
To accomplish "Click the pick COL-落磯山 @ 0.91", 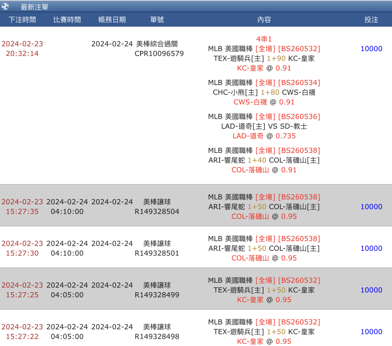I will coord(264,170).
